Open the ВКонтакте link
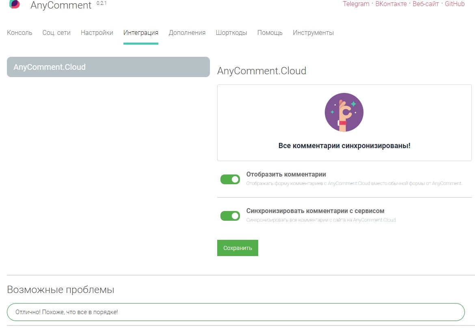475x336 pixels. pyautogui.click(x=391, y=4)
